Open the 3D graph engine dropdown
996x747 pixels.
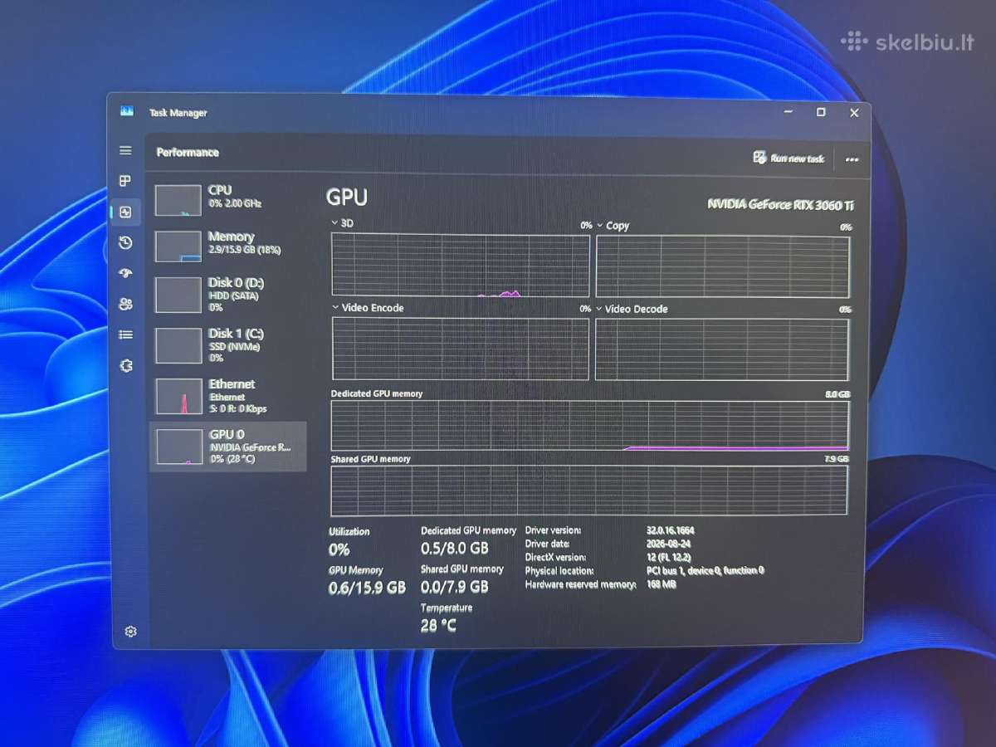click(334, 223)
